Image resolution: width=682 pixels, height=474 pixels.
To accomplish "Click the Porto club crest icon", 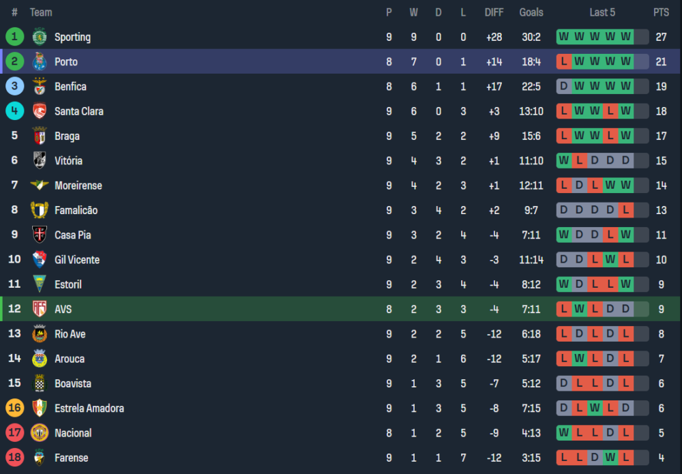I will (x=39, y=61).
